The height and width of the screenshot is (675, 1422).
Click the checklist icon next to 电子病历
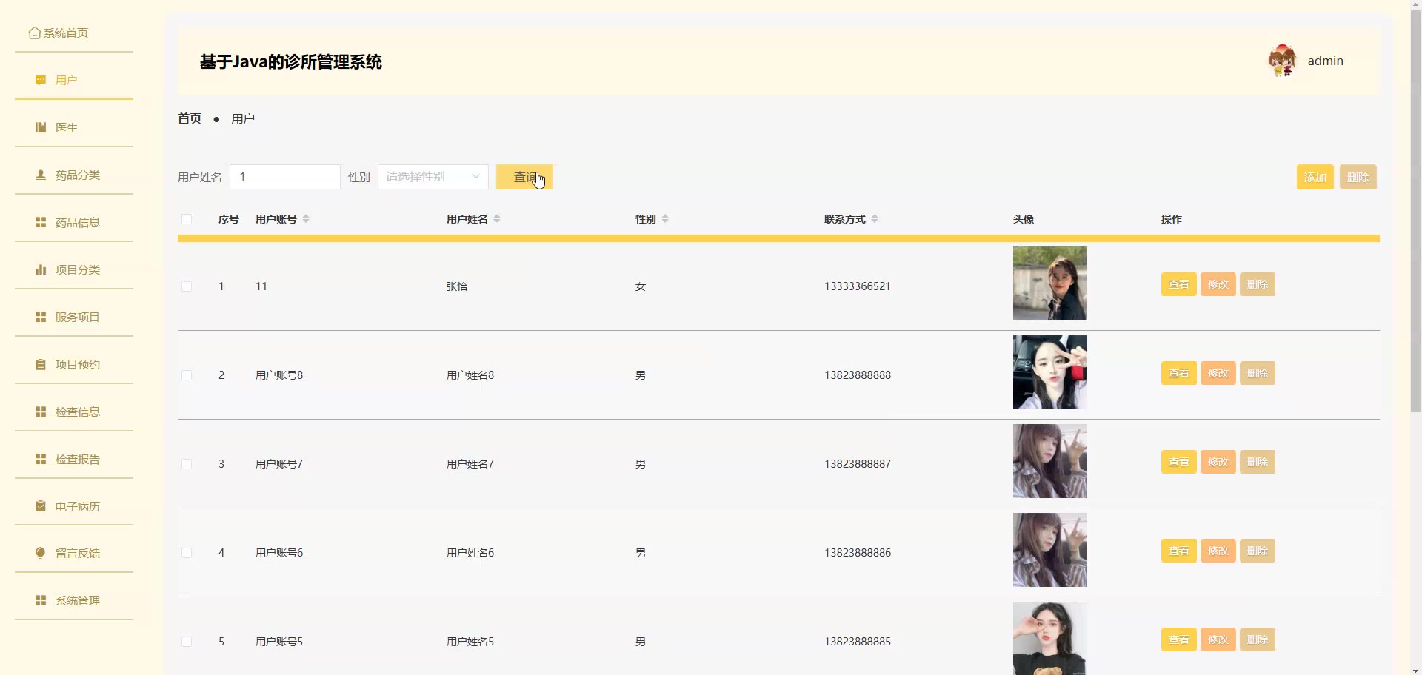tap(41, 506)
